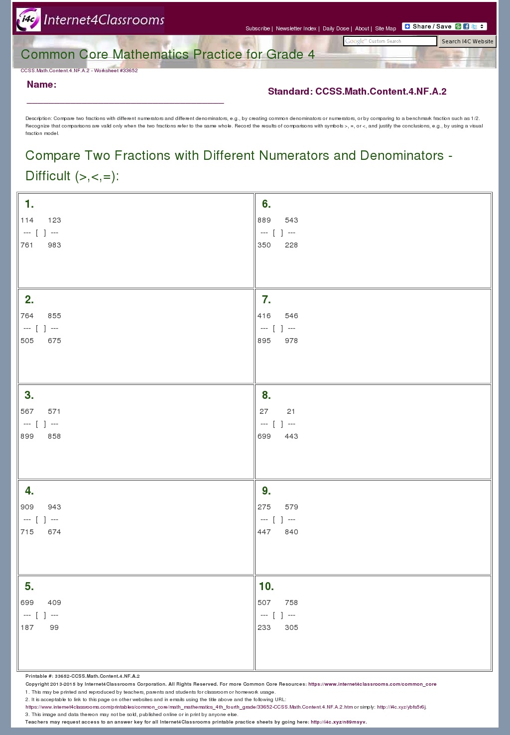Image resolution: width=510 pixels, height=735 pixels.
Task: Open the Subscribe menu link
Action: (257, 28)
